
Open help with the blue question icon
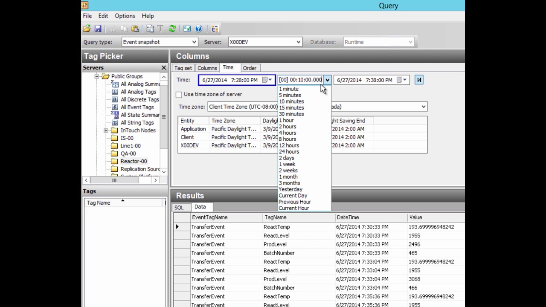point(198,29)
